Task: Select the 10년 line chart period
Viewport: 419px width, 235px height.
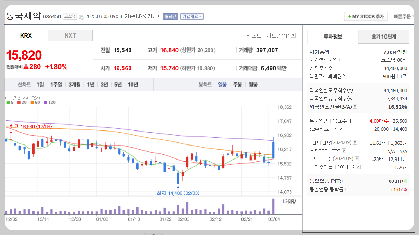Action: [x=133, y=85]
